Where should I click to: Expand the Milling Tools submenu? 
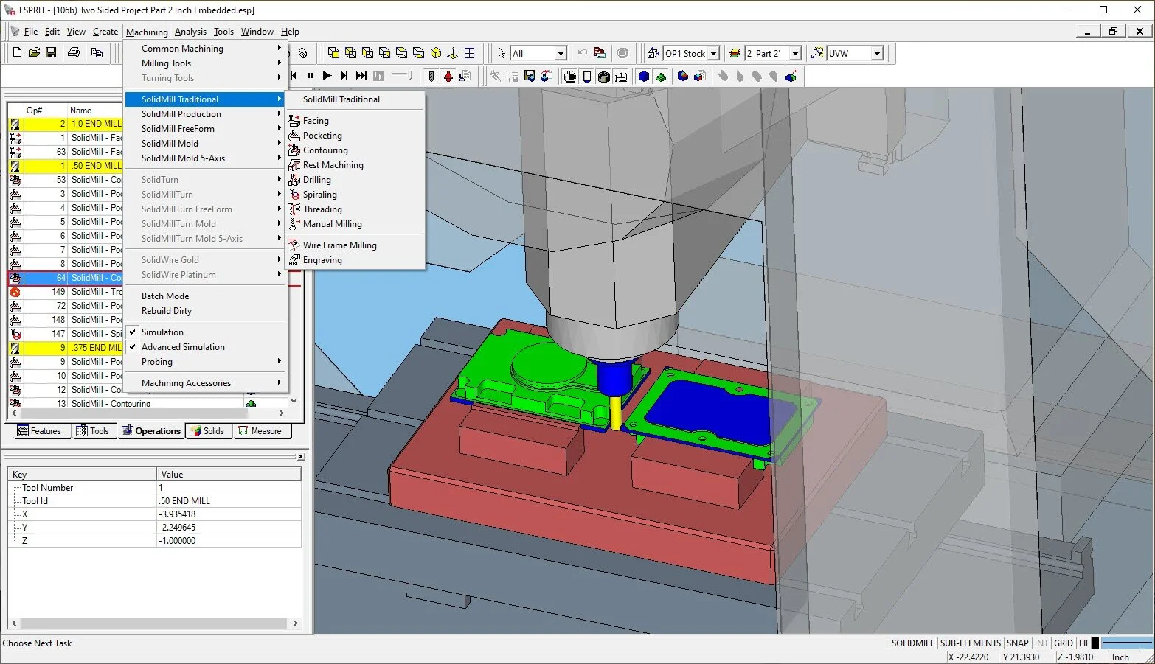coord(205,63)
